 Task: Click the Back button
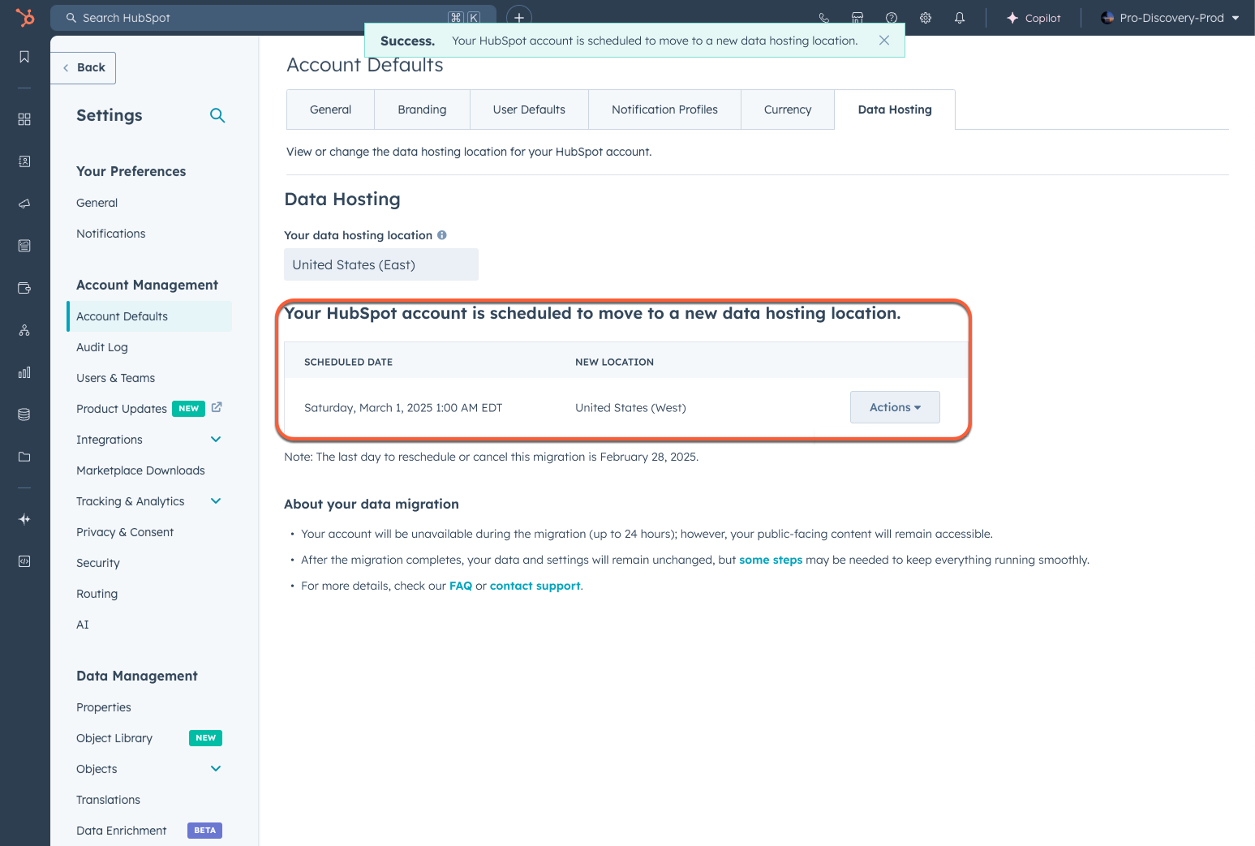(x=84, y=68)
